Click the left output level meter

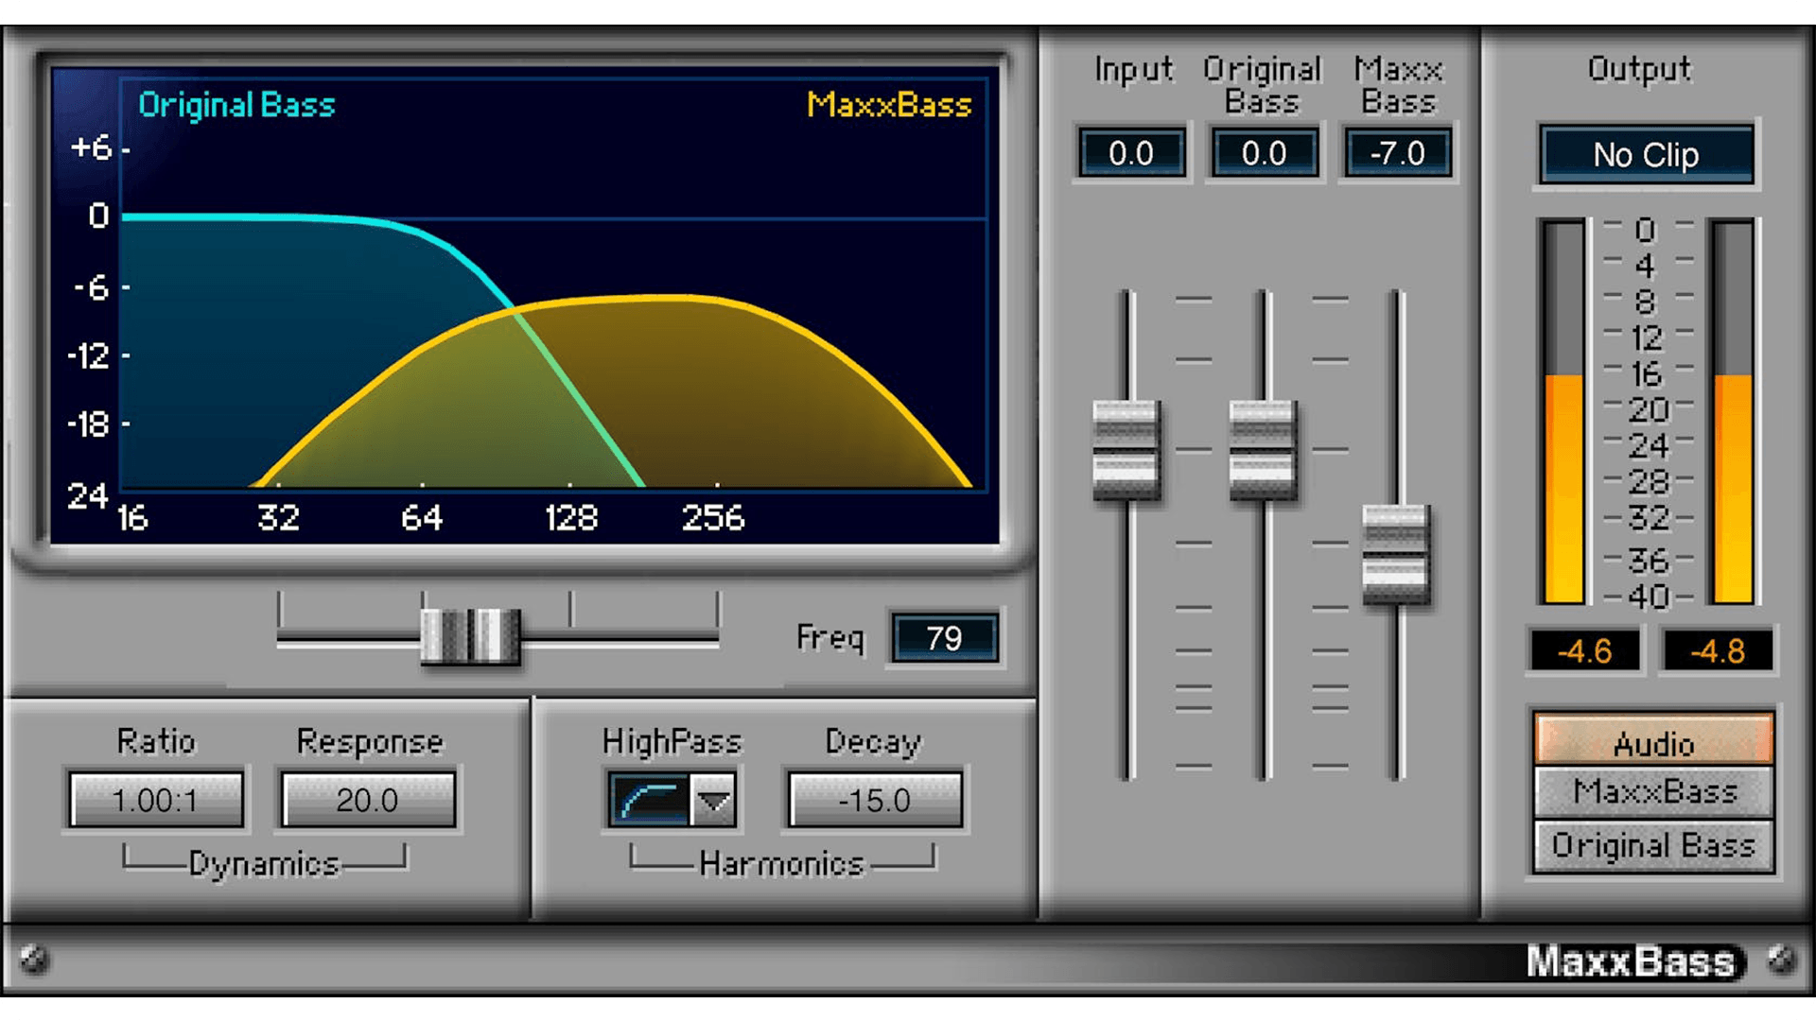tap(1563, 411)
